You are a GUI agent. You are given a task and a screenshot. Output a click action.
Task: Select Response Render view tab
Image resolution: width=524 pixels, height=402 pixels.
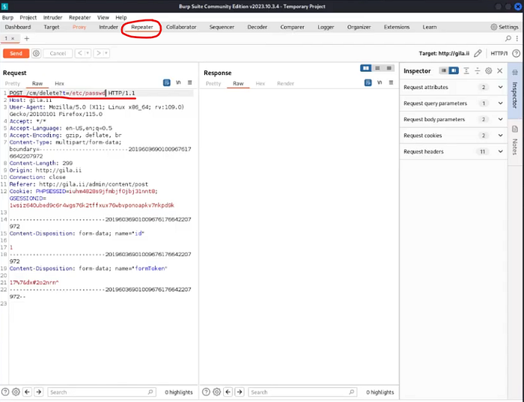(285, 84)
